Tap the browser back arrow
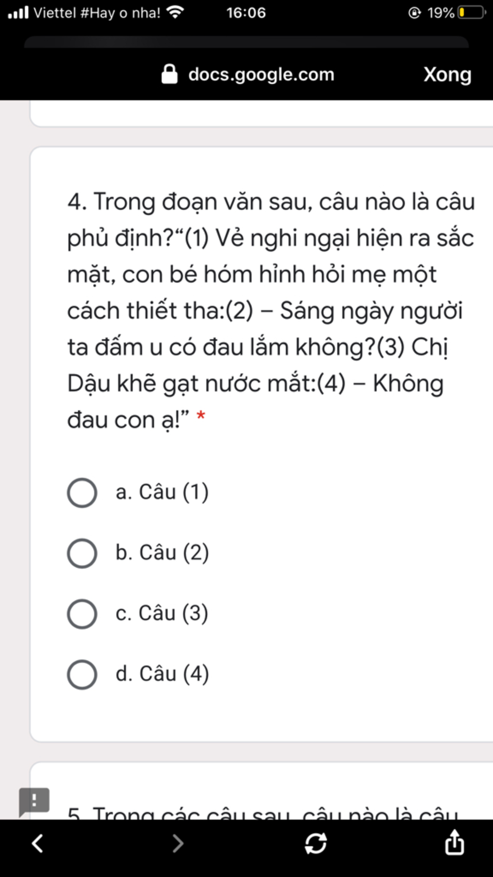This screenshot has height=877, width=493. [38, 843]
